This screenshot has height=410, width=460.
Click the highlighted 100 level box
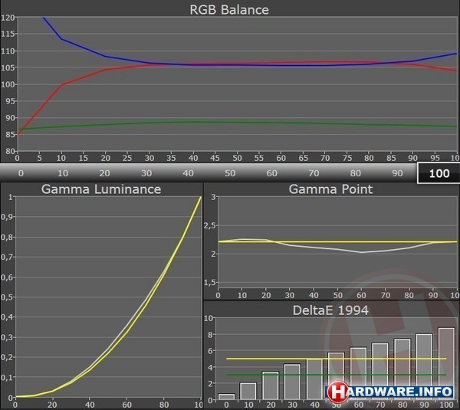pos(439,173)
